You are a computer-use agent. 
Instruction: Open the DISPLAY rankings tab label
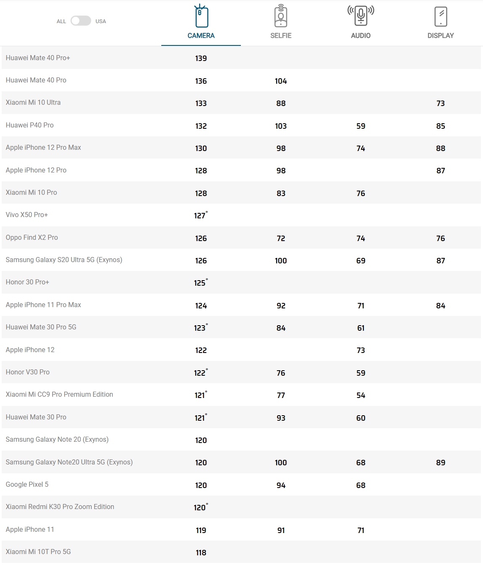[440, 36]
